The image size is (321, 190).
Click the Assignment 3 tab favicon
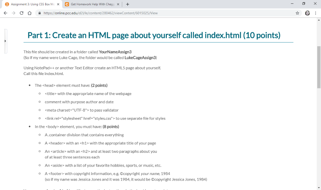click(x=7, y=4)
